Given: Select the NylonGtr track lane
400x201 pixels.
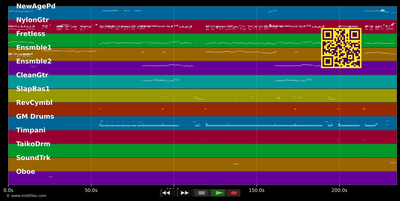Looking at the screenshot, I should 32,20.
